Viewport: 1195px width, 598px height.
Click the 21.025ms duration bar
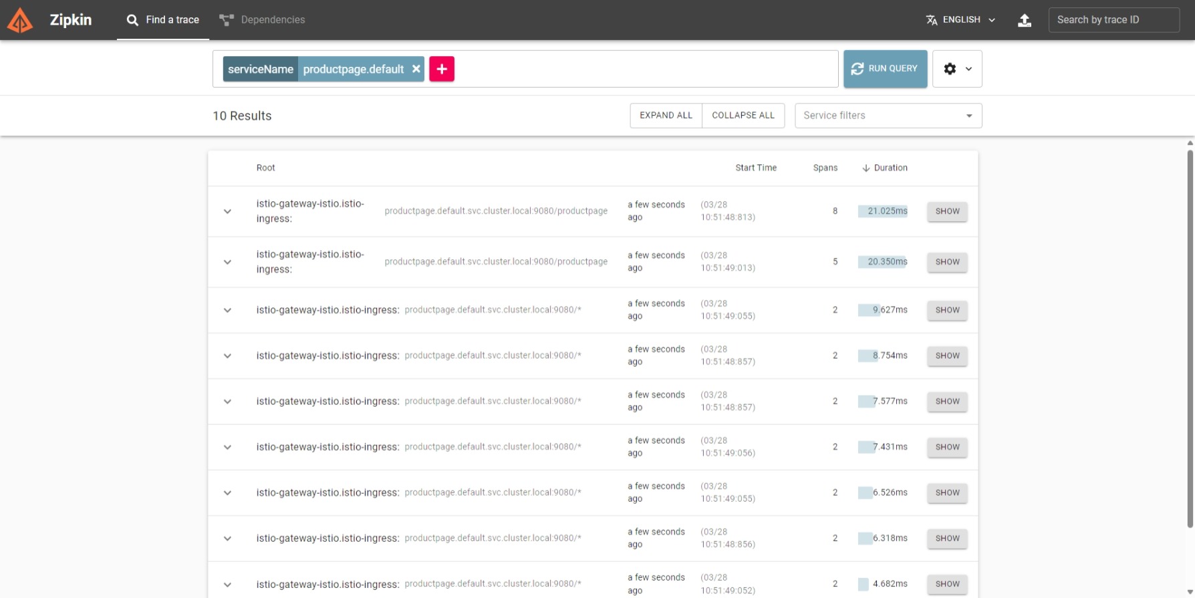click(883, 211)
